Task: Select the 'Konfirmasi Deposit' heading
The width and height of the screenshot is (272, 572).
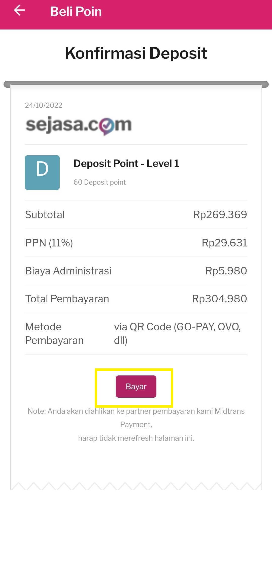Action: 136,53
